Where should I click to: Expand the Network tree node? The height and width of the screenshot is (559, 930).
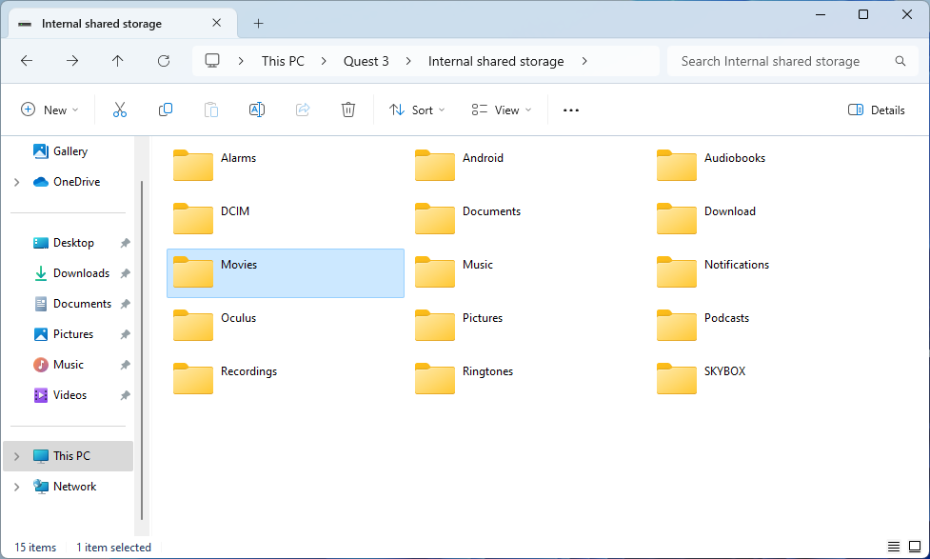click(x=16, y=487)
